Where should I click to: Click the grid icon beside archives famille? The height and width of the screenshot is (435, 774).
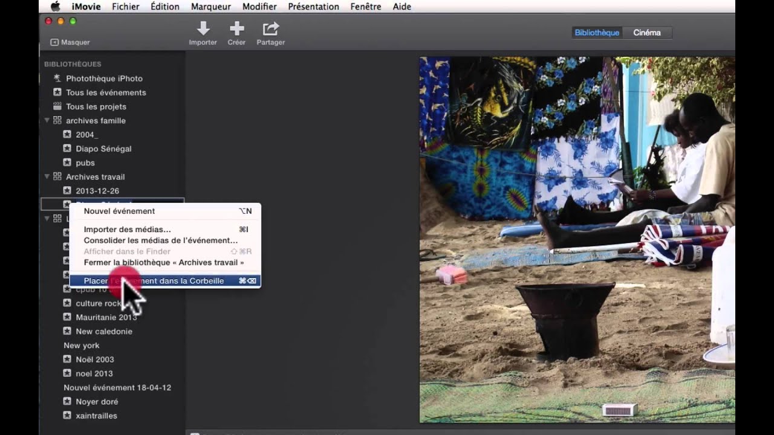pos(57,120)
